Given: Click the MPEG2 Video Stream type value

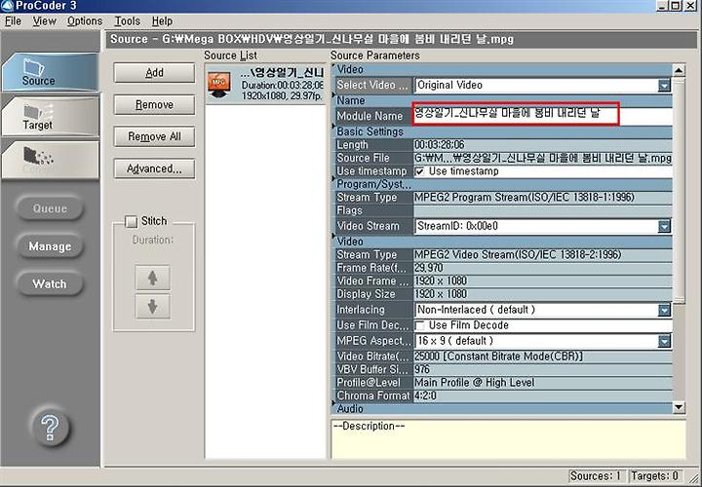Looking at the screenshot, I should pos(518,254).
